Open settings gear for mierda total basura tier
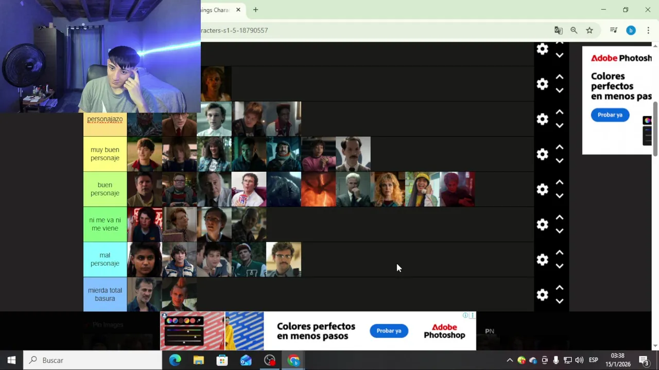 click(542, 294)
